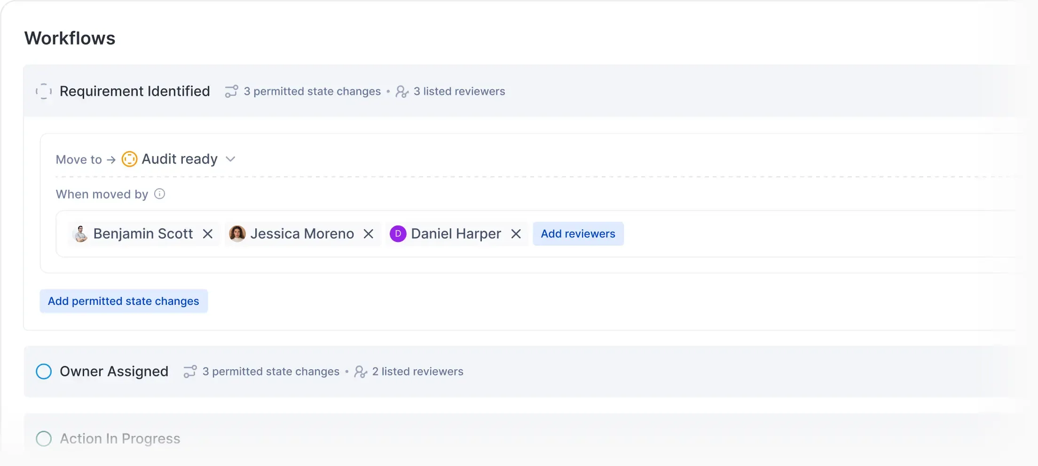Click the Action In Progress circle icon

point(44,439)
